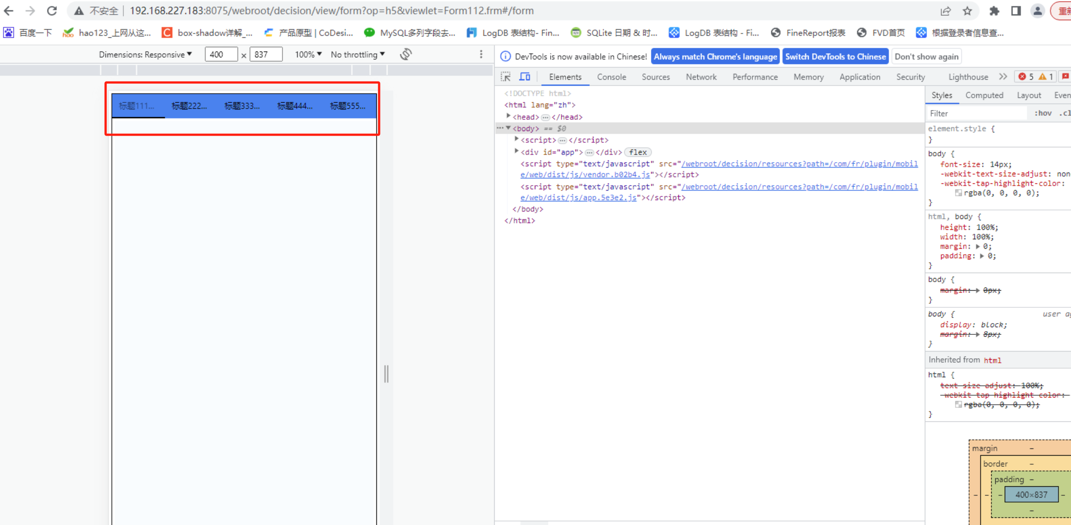
Task: Rotate the device viewport icon
Action: click(406, 55)
